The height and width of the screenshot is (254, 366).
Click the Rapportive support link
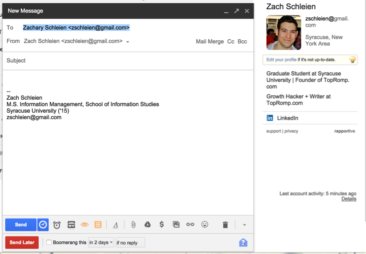point(274,131)
